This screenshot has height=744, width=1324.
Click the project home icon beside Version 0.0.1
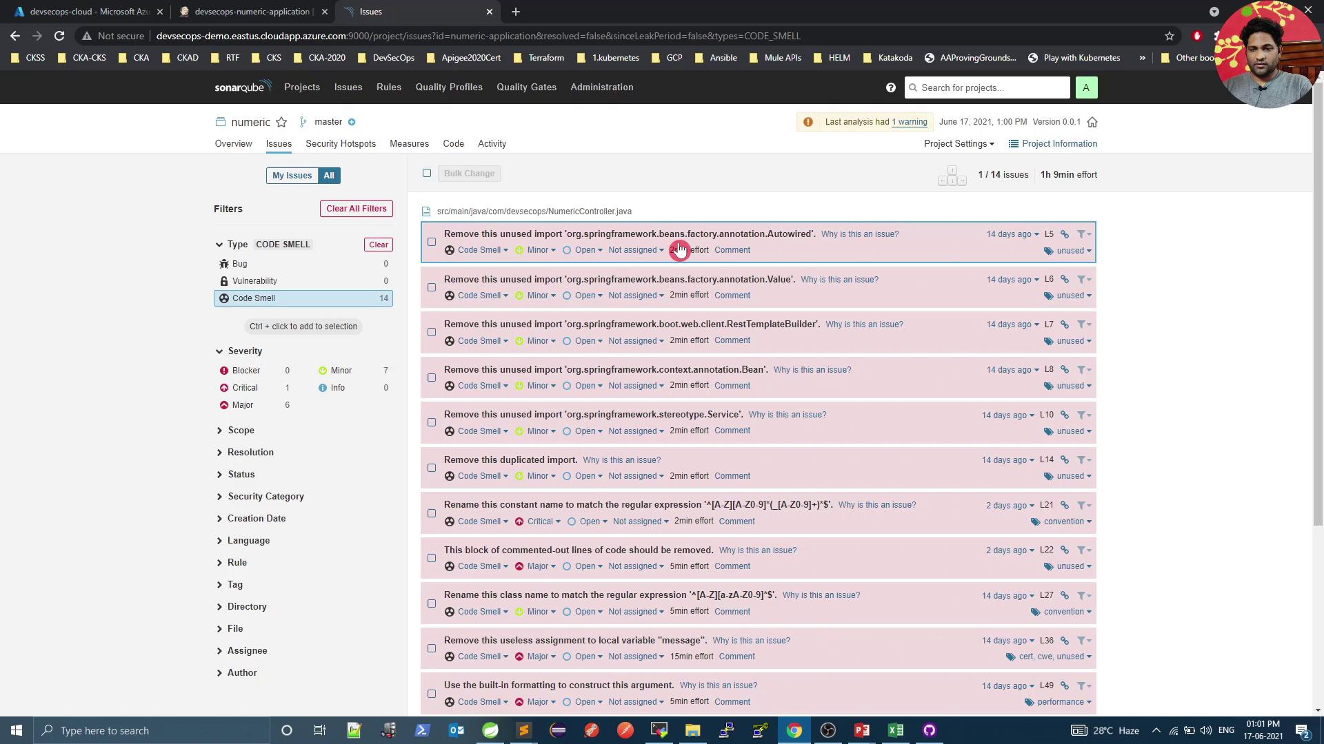tap(1092, 122)
